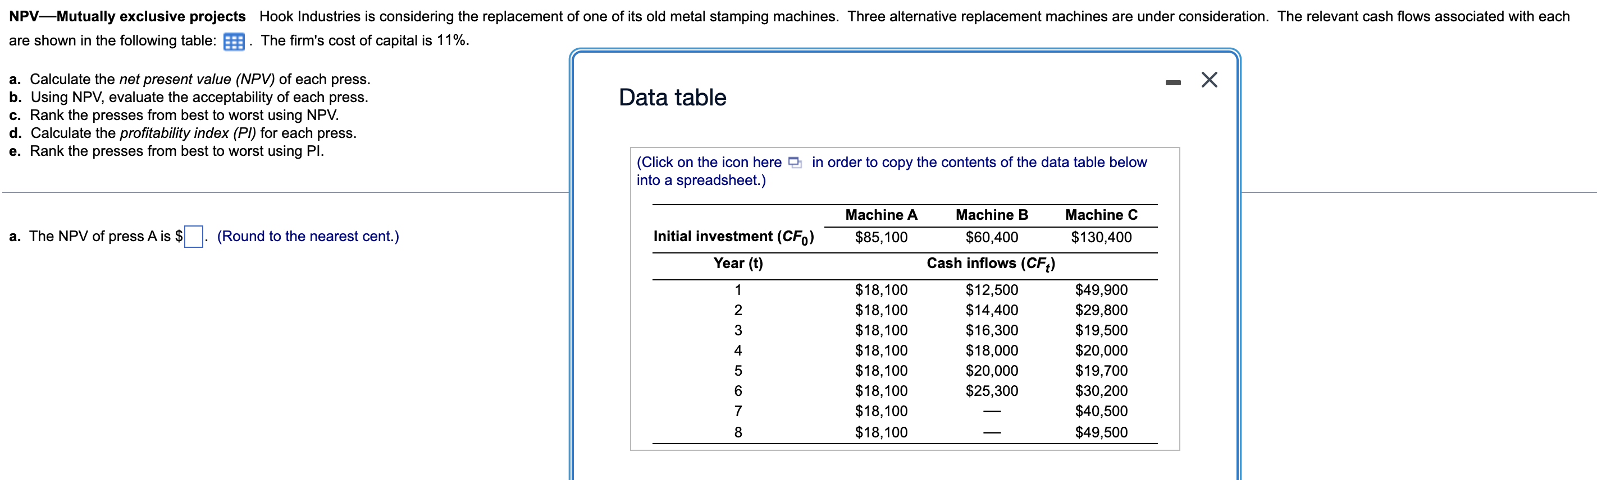Click the press A NPV answer box
Image resolution: width=1597 pixels, height=480 pixels.
(193, 237)
